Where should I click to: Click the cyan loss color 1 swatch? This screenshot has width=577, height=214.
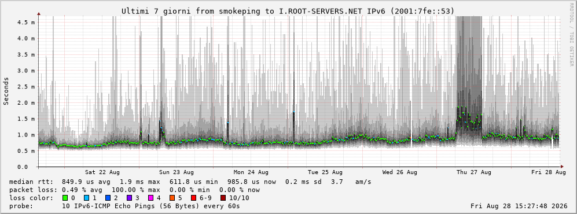86,198
